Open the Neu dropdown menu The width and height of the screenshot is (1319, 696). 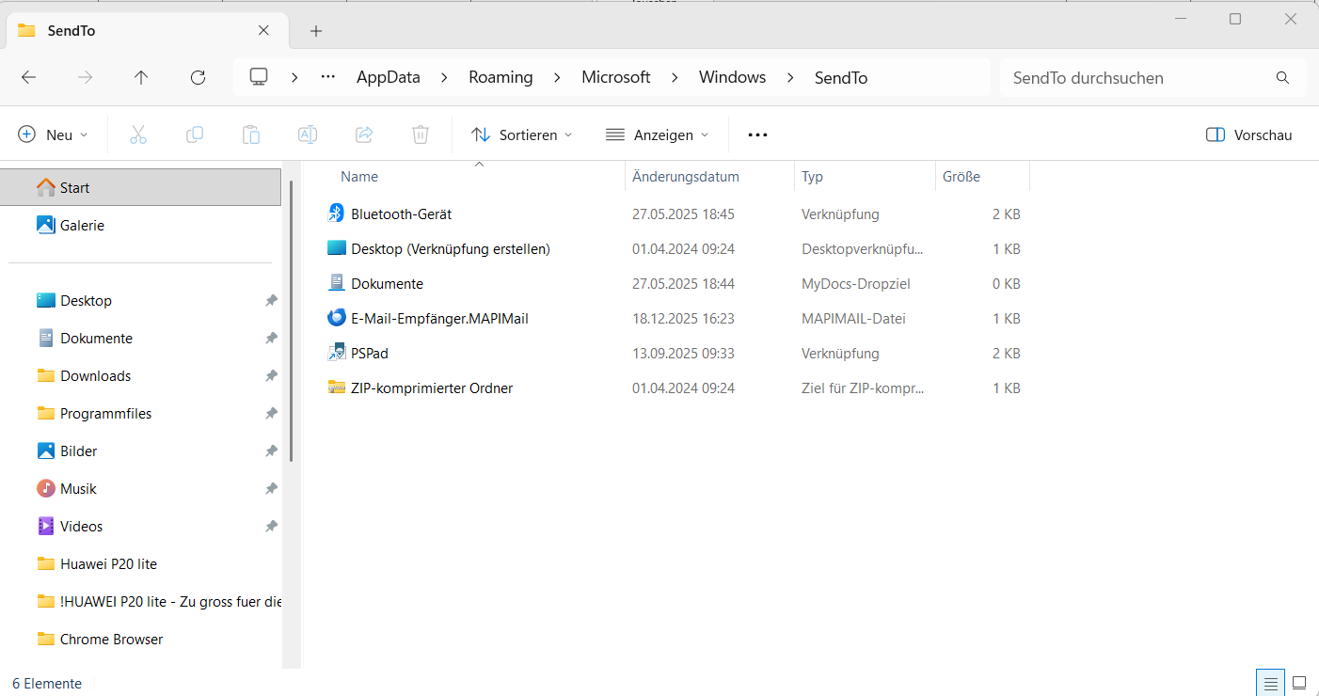[x=53, y=135]
